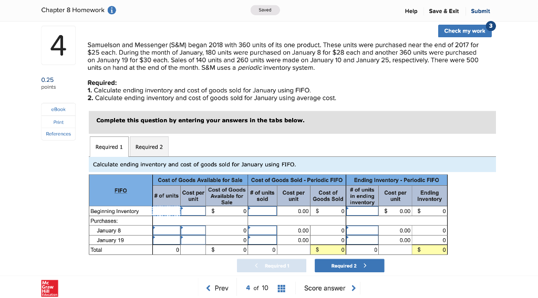Click January 19 units in ending inventory field
538x298 pixels.
[363, 240]
